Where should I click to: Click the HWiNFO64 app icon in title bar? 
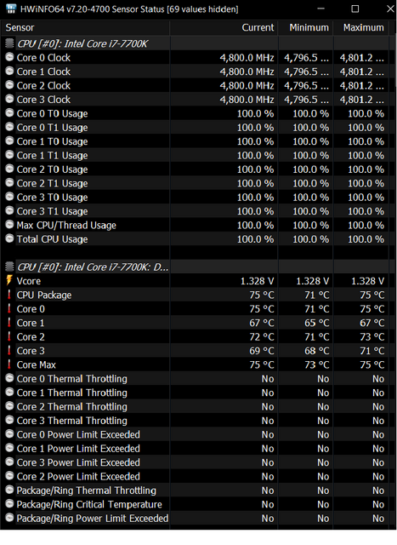(11, 9)
